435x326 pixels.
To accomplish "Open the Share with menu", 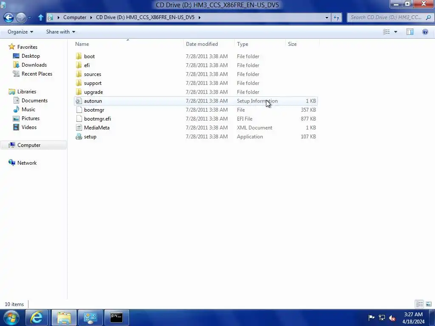I will [60, 32].
